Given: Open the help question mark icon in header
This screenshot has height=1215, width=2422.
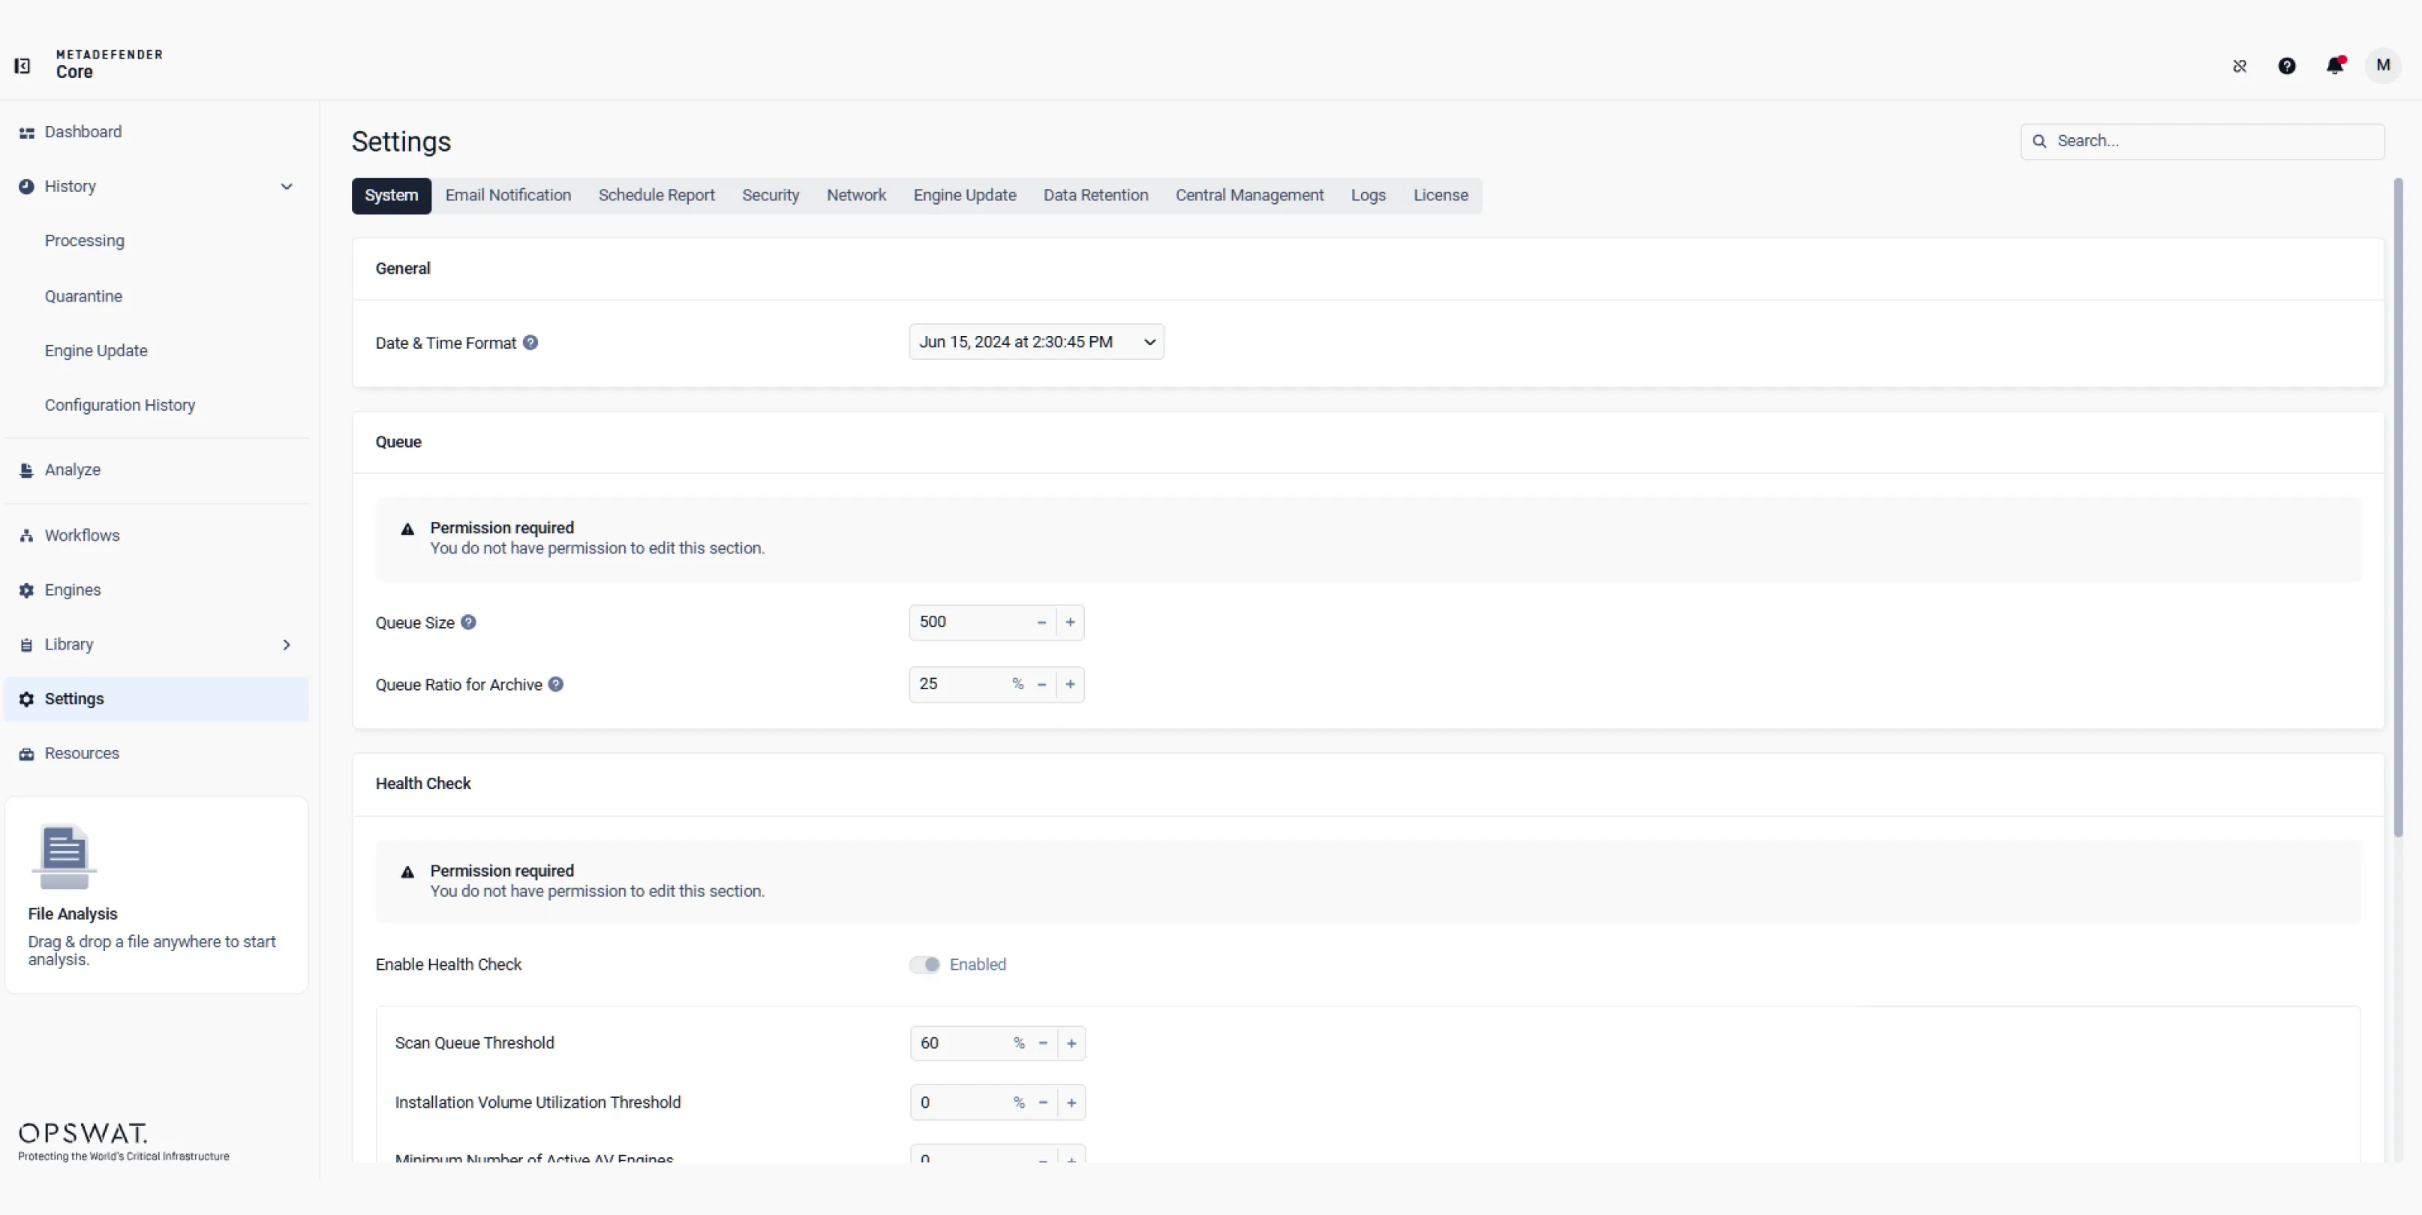Looking at the screenshot, I should point(2287,66).
